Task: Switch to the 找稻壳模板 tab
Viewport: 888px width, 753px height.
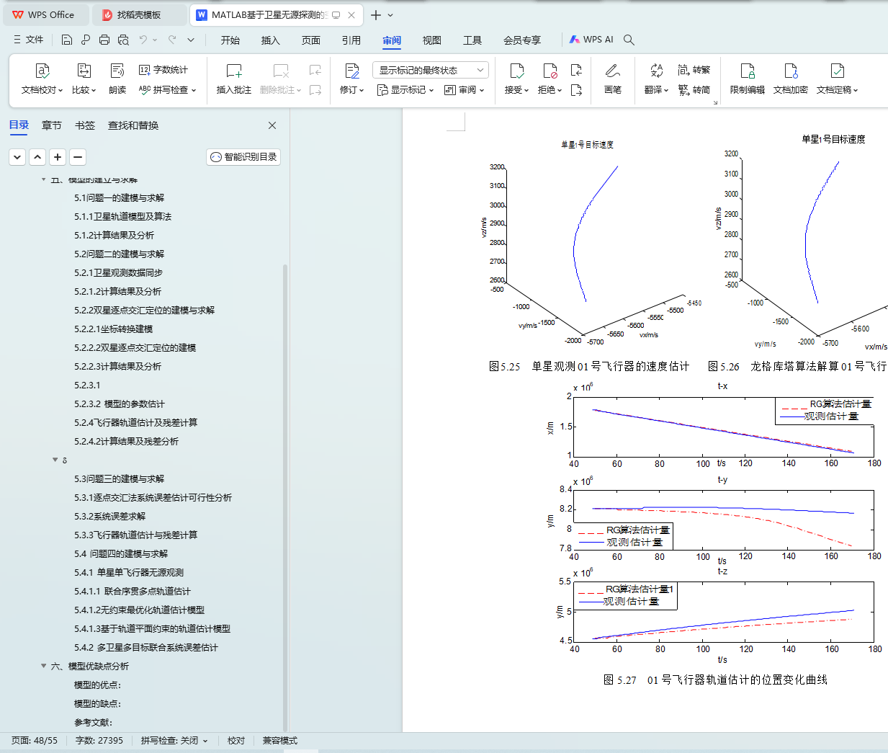Action: [139, 14]
